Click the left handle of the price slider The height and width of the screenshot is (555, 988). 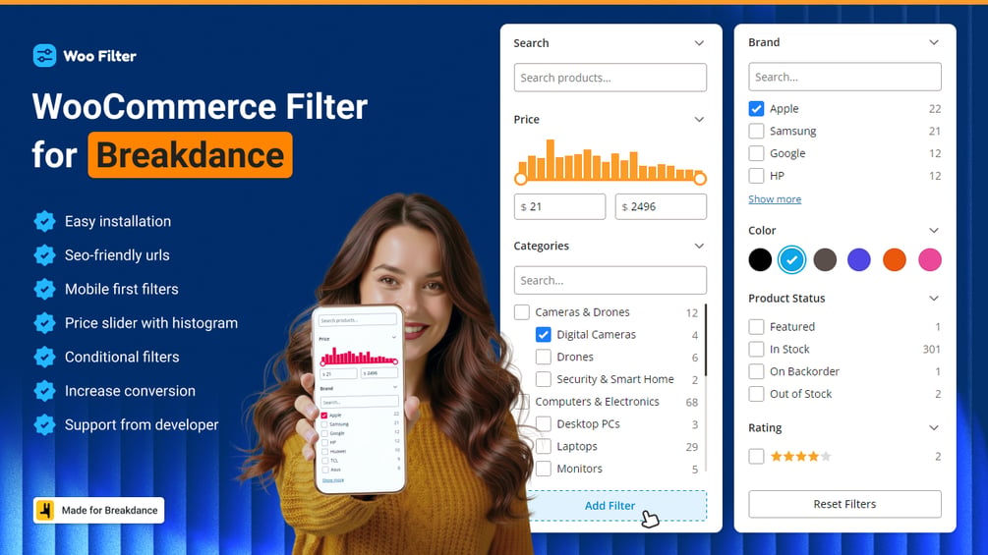pos(520,179)
